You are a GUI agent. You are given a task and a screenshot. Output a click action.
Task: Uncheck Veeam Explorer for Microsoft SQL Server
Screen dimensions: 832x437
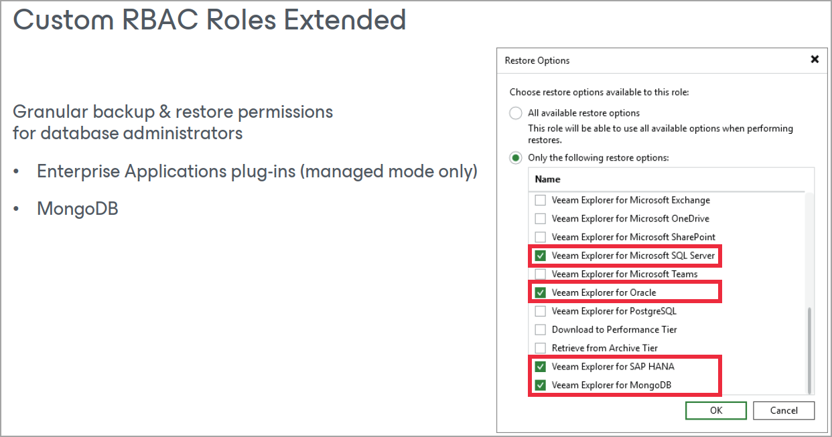tap(541, 256)
